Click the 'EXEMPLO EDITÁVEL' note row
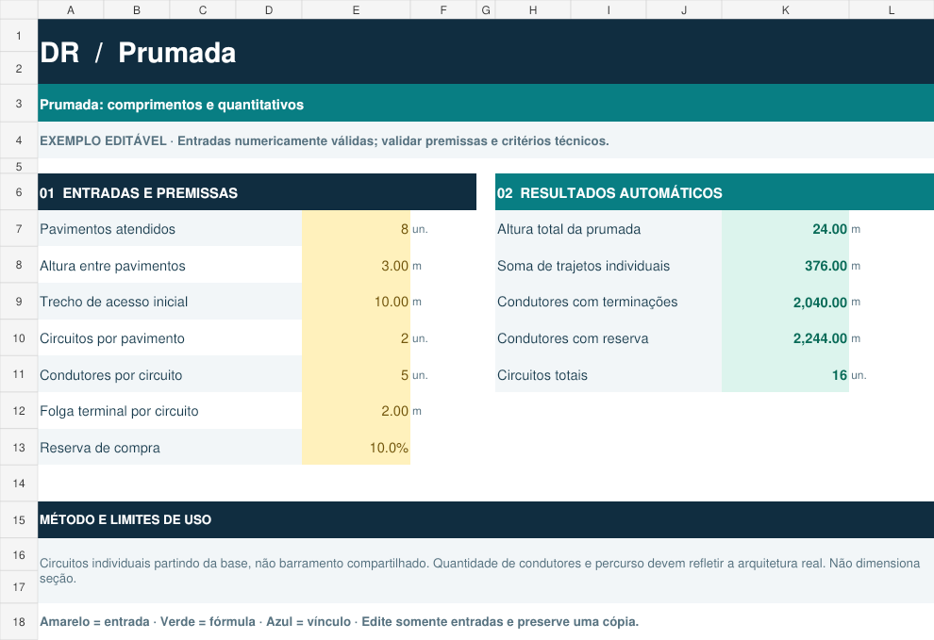The height and width of the screenshot is (640, 934). point(486,140)
